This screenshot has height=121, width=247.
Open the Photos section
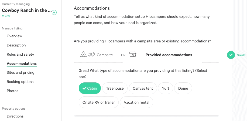tap(13, 91)
